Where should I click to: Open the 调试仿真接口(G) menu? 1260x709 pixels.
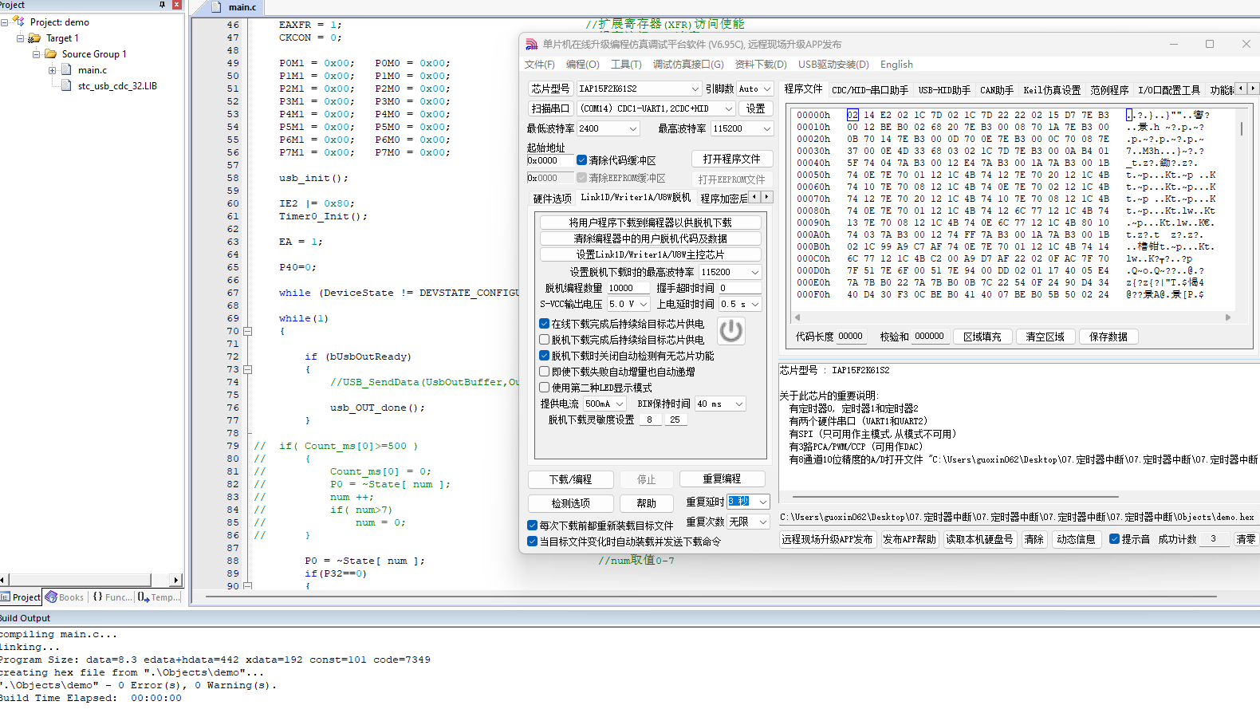tap(688, 65)
